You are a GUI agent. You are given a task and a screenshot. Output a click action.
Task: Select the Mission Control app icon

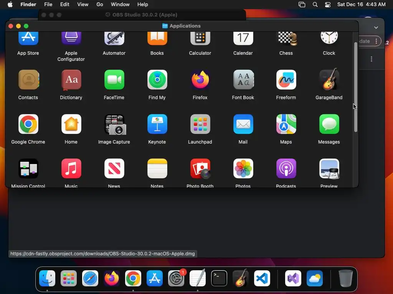click(28, 168)
